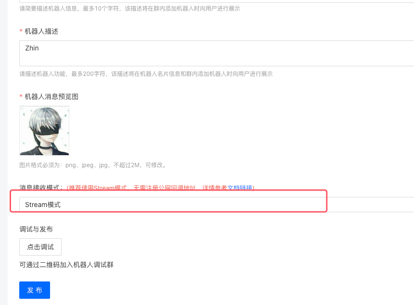Screen dimensions: 414x305
Task: Click the 机器人消息预览图 label
Action: point(52,97)
